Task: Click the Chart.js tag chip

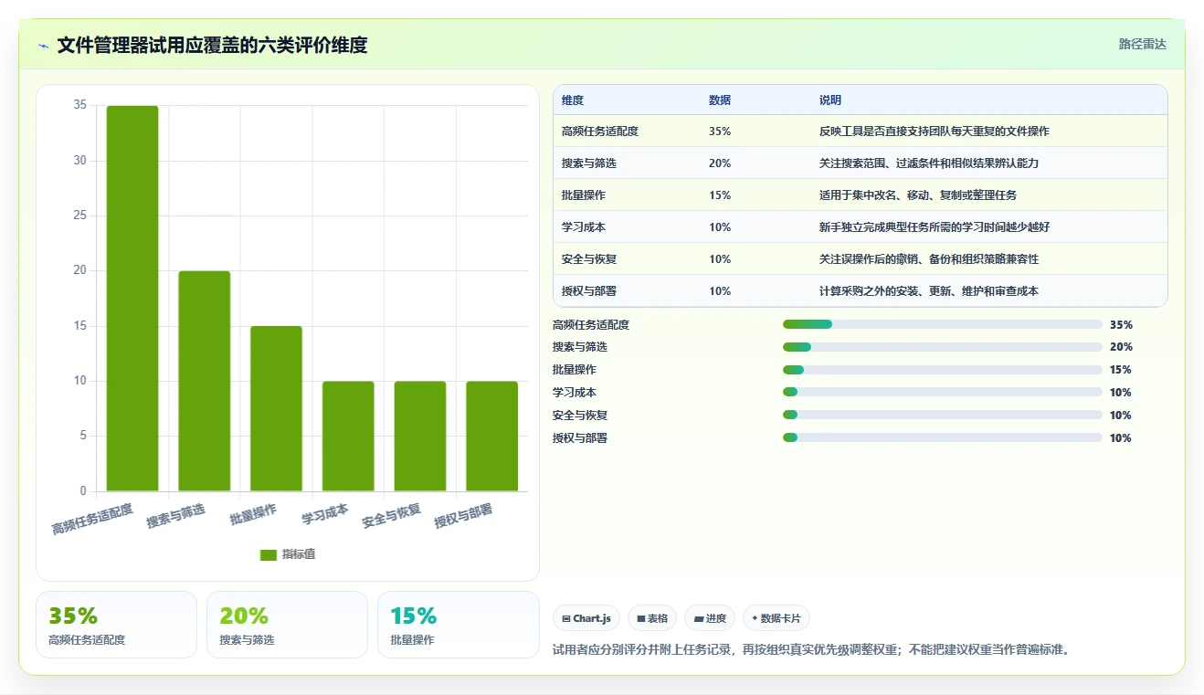Action: pyautogui.click(x=586, y=618)
